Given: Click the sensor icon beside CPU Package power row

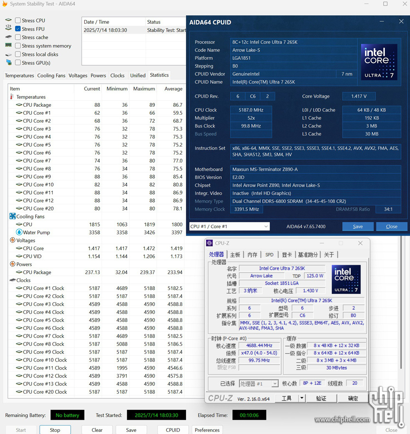Looking at the screenshot, I should click(x=19, y=272).
